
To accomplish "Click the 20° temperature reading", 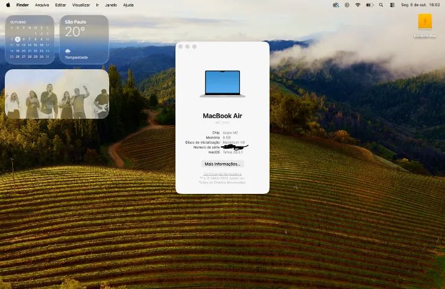I will (x=75, y=32).
